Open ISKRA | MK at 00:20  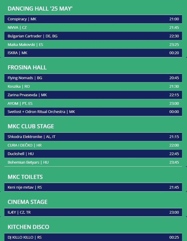pyautogui.click(x=93, y=53)
